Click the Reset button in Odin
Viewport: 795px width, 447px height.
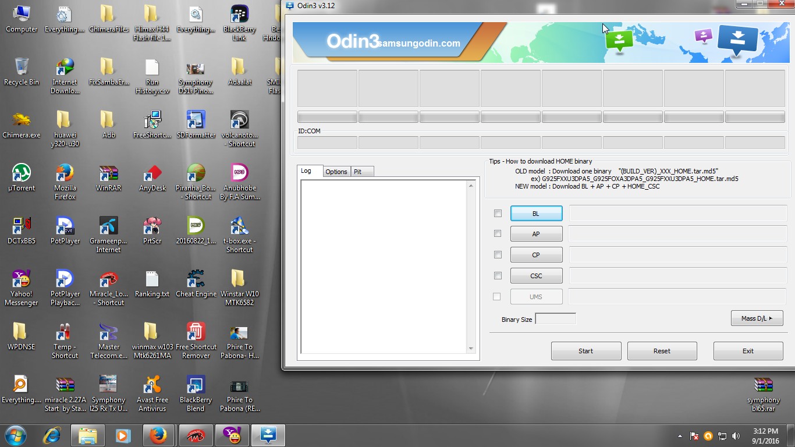tap(662, 351)
